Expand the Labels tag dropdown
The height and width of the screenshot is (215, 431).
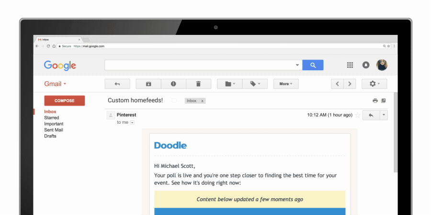255,84
